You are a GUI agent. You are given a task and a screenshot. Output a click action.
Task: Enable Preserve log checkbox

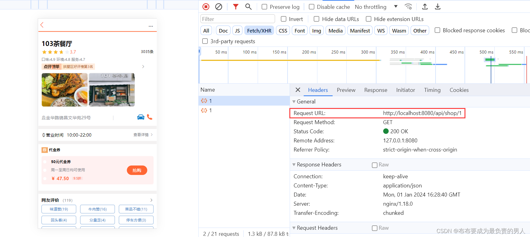pos(264,7)
